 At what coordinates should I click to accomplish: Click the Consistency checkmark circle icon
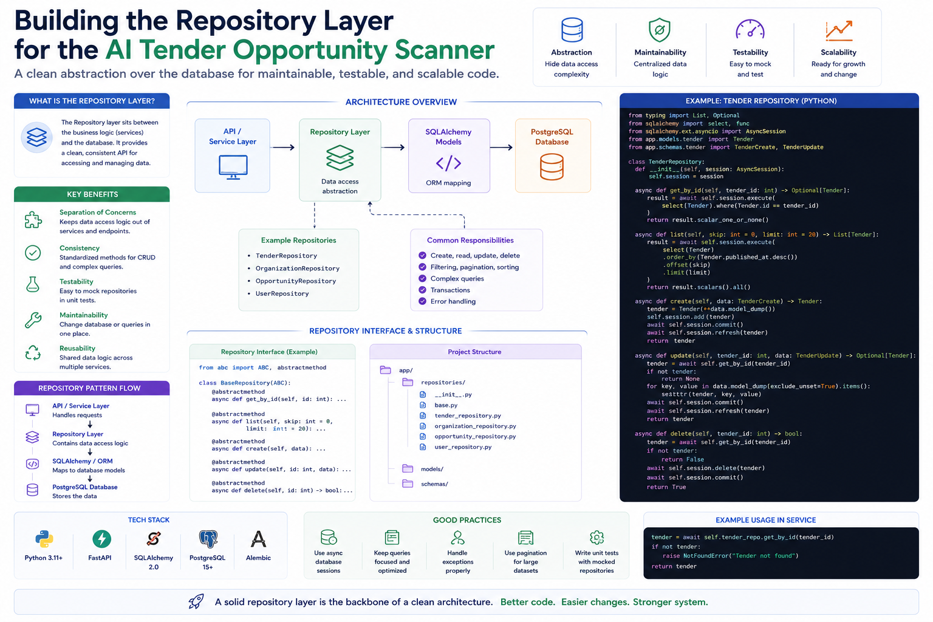(x=33, y=253)
